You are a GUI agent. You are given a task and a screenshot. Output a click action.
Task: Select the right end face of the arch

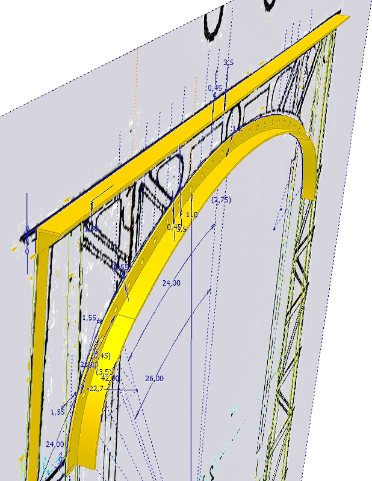(308, 192)
